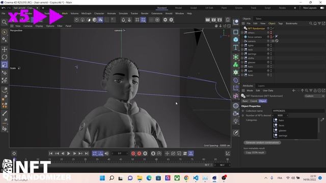The width and height of the screenshot is (326, 183).
Task: Expand the neck object in tree
Action: tap(242, 50)
